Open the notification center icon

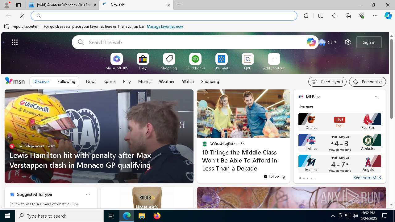coord(385,216)
